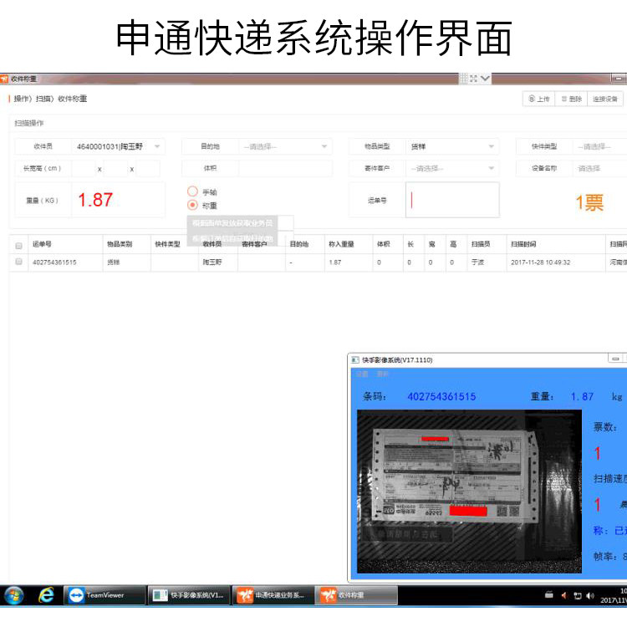
Task: Click the 上传 upload button
Action: coord(539,99)
